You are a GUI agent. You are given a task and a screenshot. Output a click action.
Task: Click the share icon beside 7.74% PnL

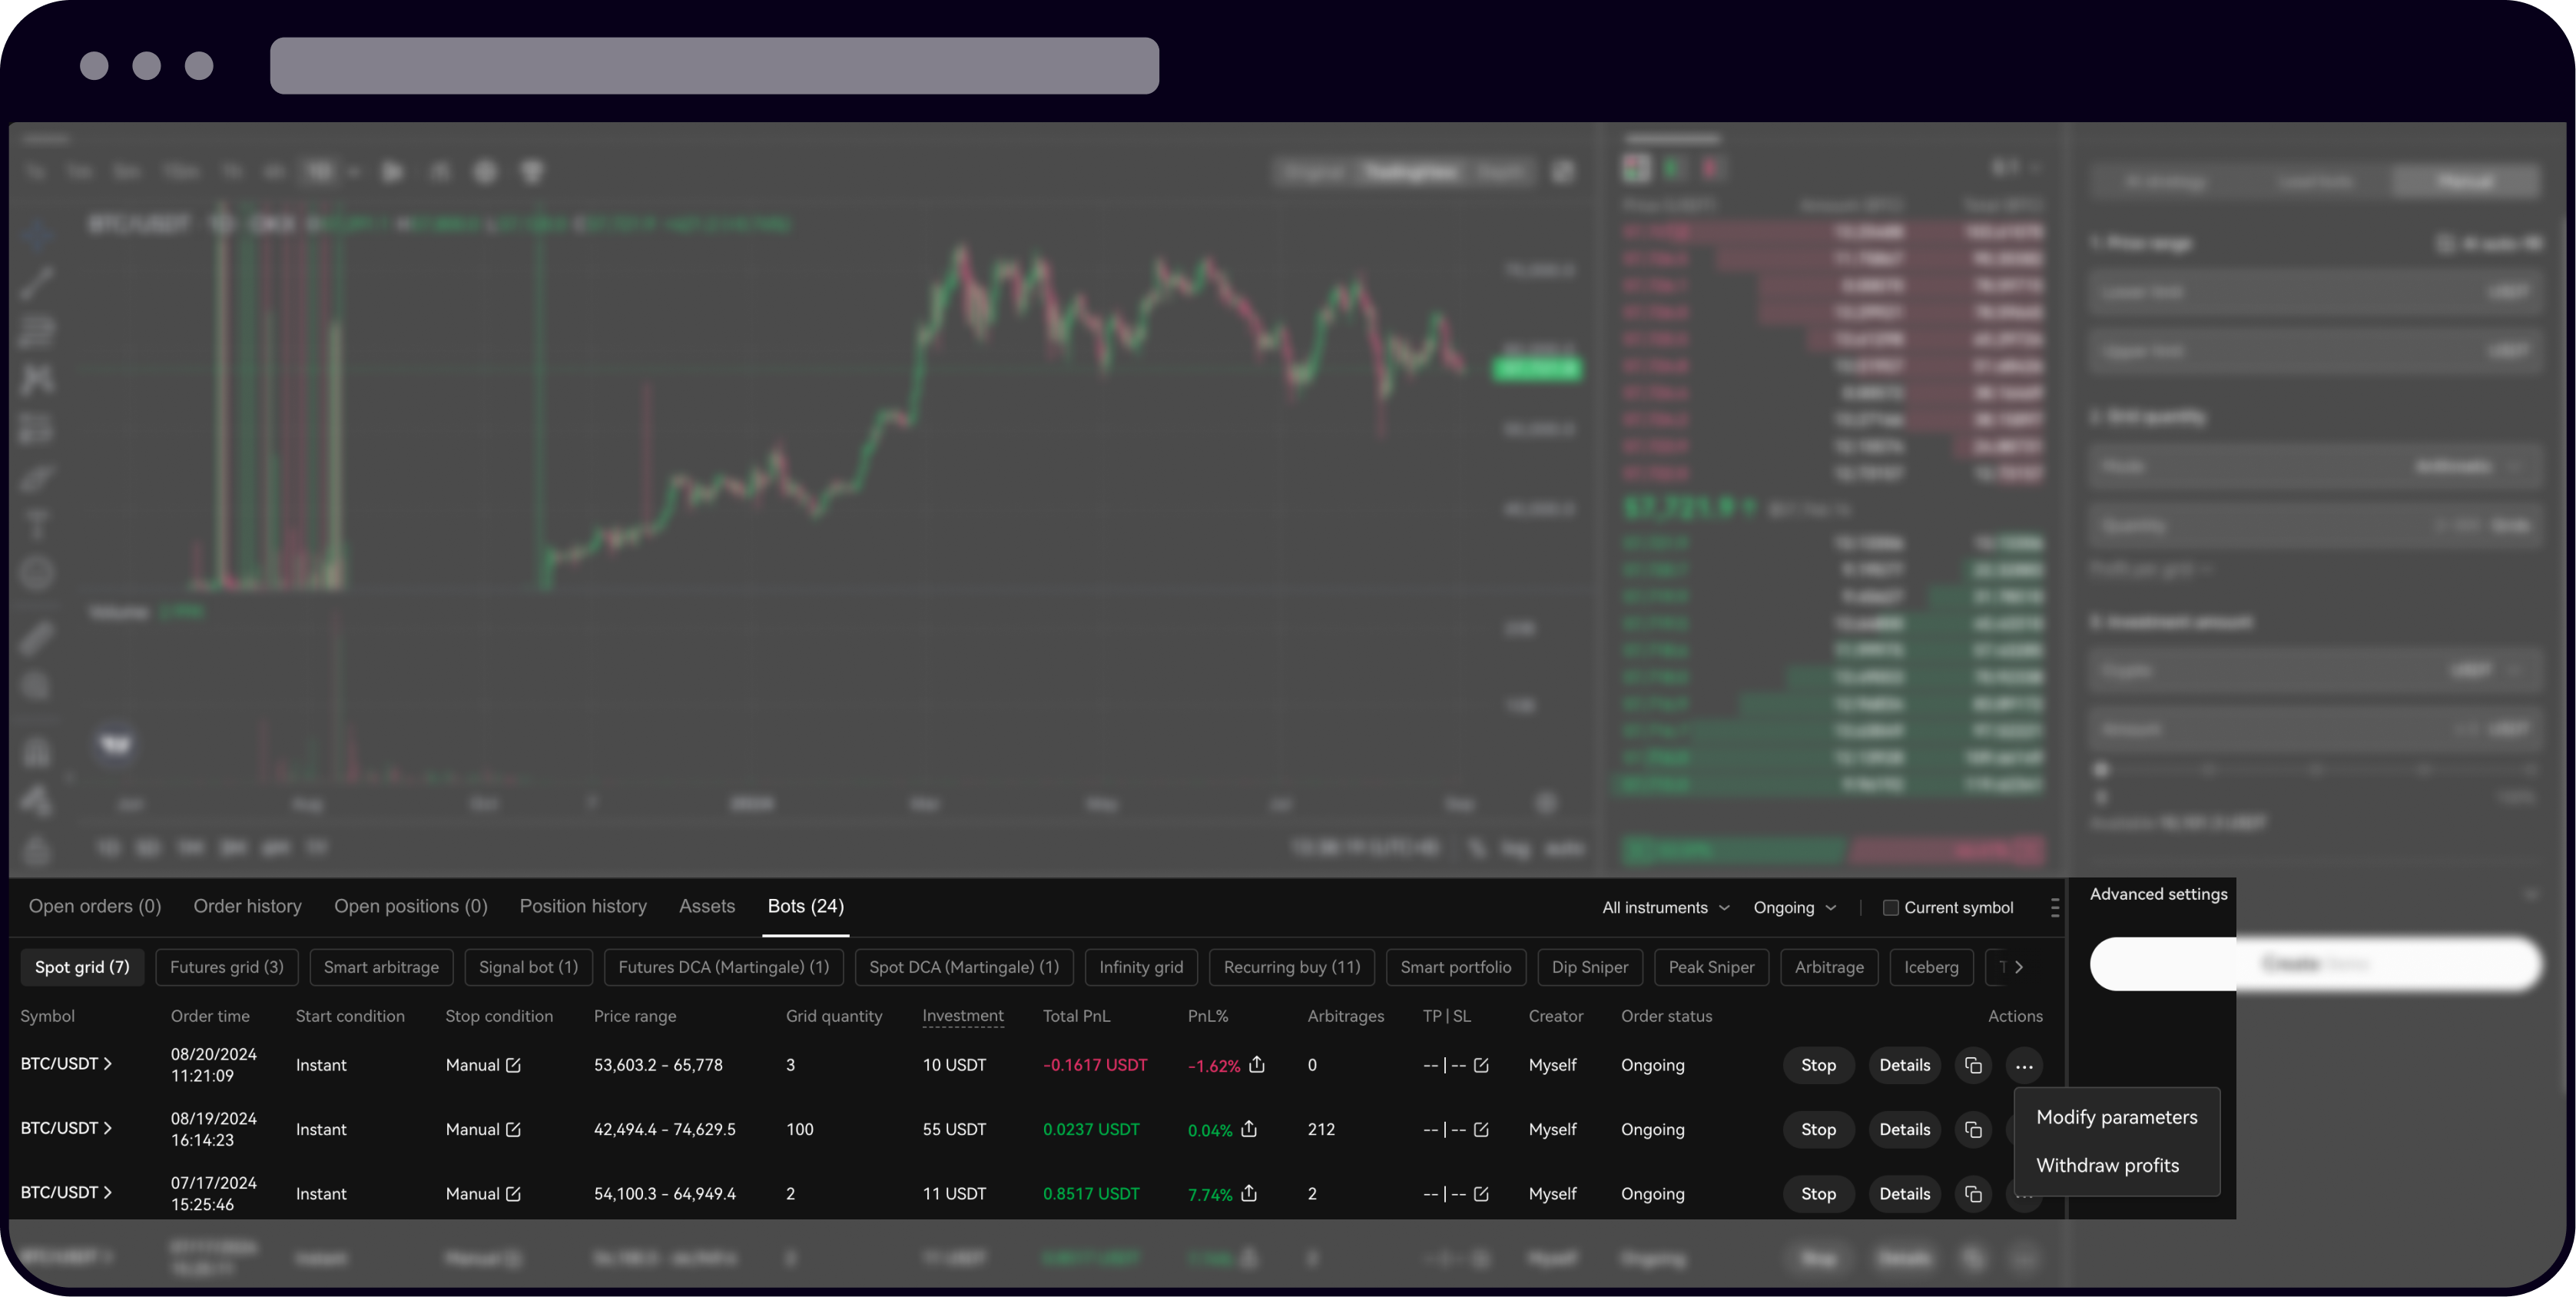pos(1249,1193)
